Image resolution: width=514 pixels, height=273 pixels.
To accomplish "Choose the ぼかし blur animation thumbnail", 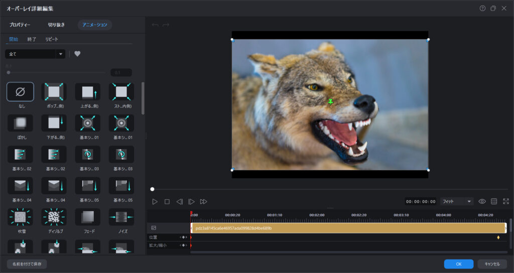I will click(20, 123).
